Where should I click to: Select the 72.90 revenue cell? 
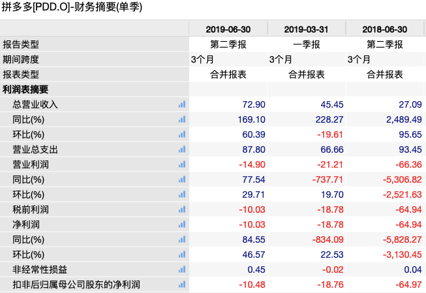click(x=253, y=104)
